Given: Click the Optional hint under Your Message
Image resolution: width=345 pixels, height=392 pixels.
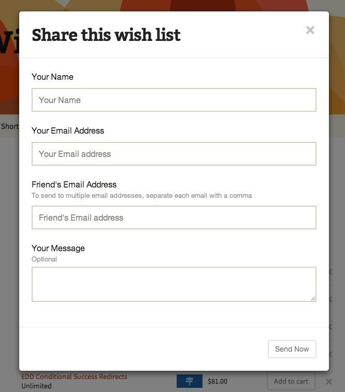Looking at the screenshot, I should coord(44,259).
